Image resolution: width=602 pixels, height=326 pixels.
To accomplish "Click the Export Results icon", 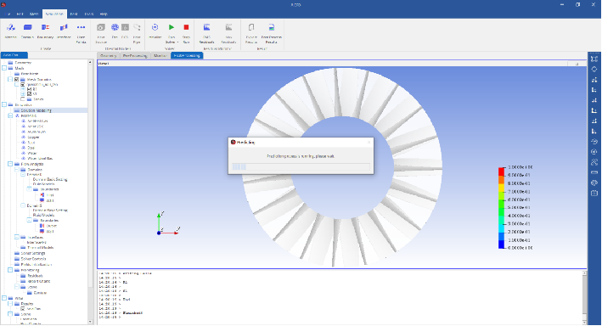I will coord(251,27).
